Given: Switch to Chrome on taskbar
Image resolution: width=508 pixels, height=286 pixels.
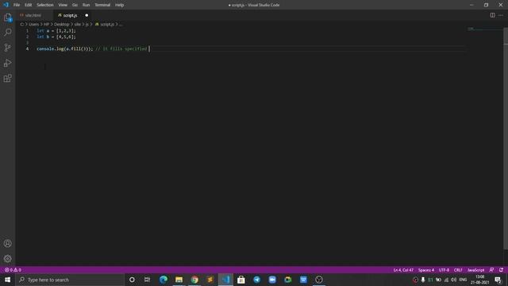Looking at the screenshot, I should tap(194, 280).
